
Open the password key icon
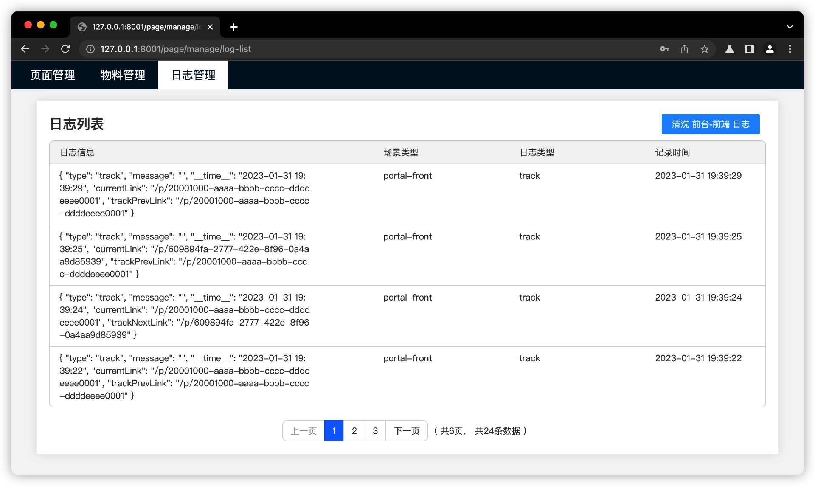pyautogui.click(x=664, y=49)
